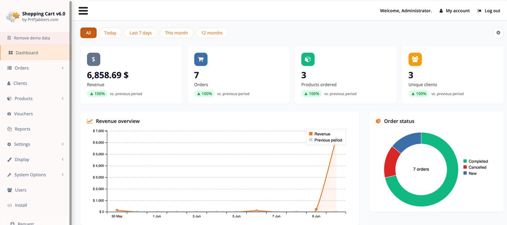Switch to This month filter
Image resolution: width=507 pixels, height=225 pixels.
177,33
